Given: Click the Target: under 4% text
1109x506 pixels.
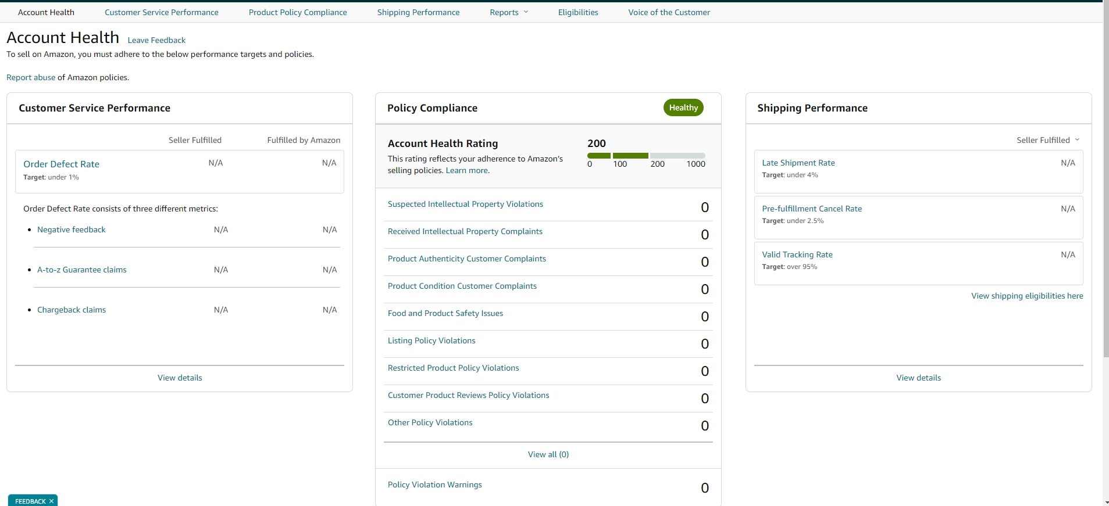Looking at the screenshot, I should pos(790,175).
